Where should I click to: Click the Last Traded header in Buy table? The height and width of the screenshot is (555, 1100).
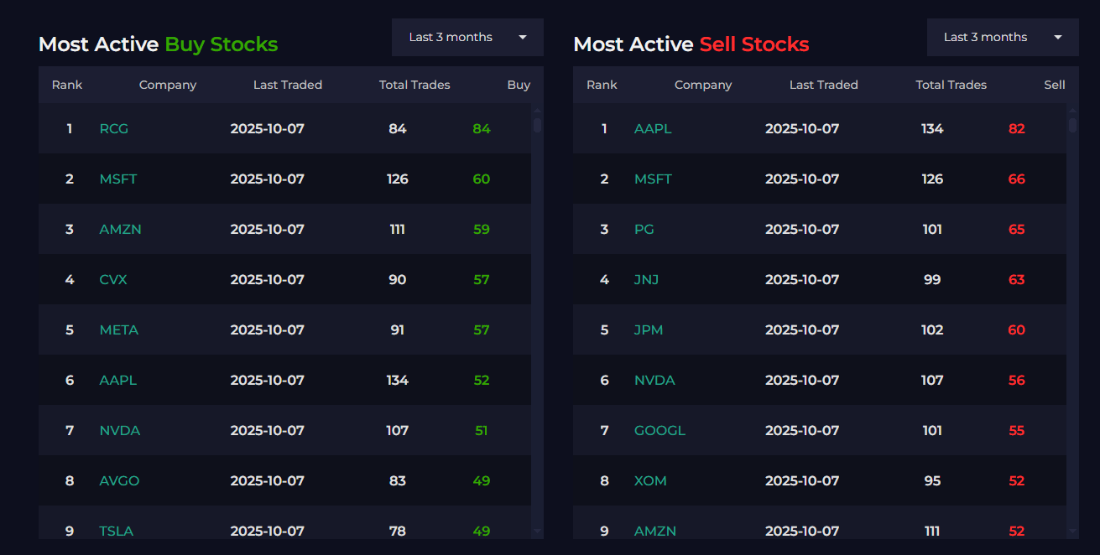tap(288, 85)
